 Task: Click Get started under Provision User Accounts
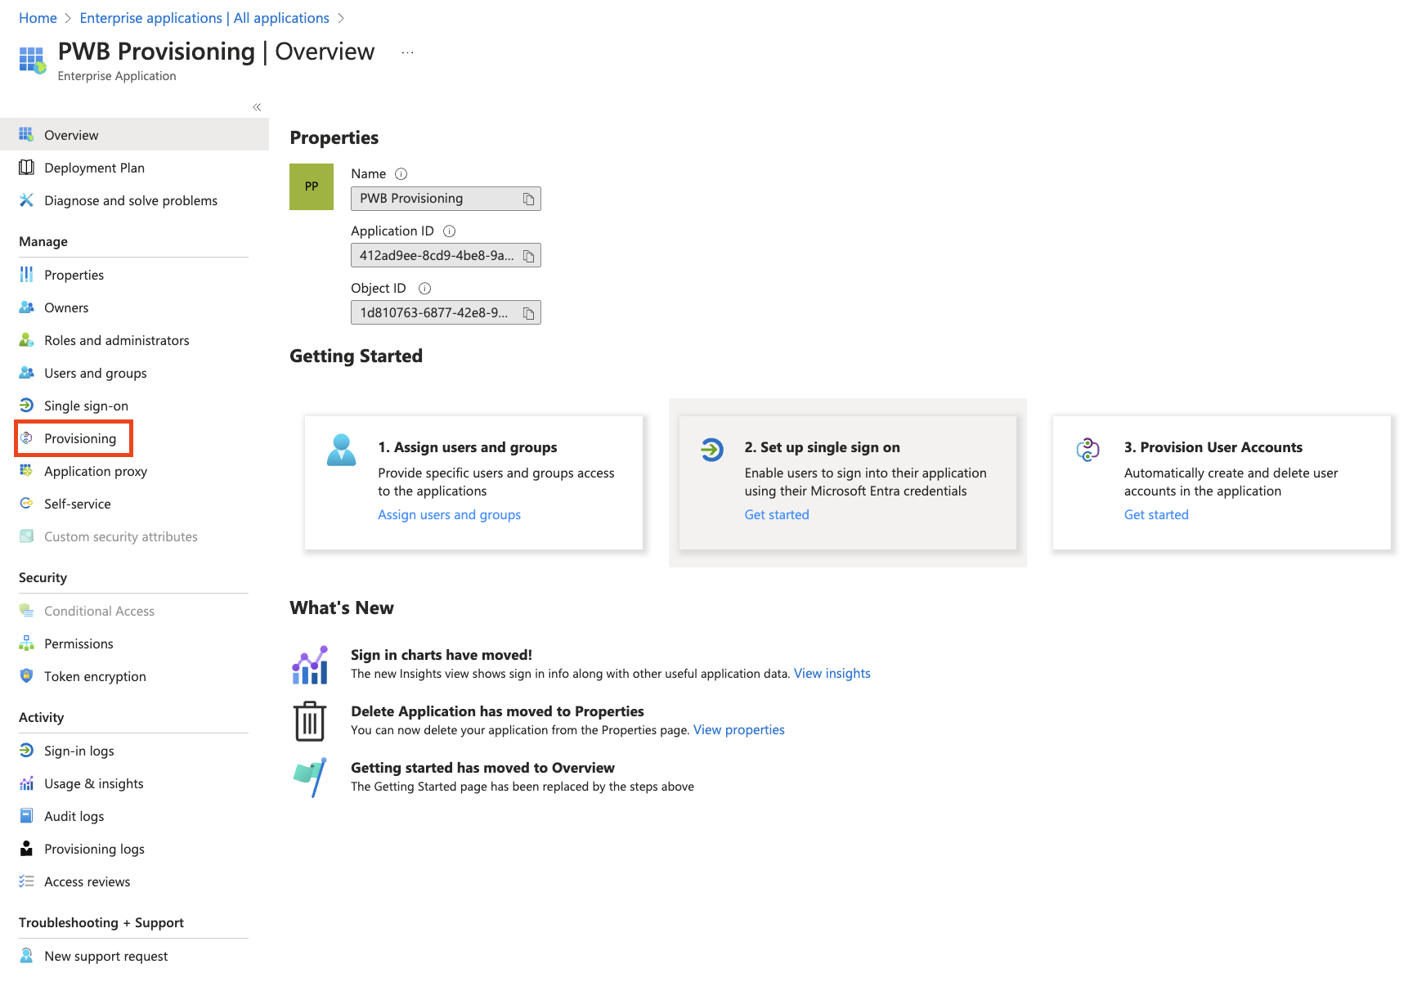coord(1156,515)
